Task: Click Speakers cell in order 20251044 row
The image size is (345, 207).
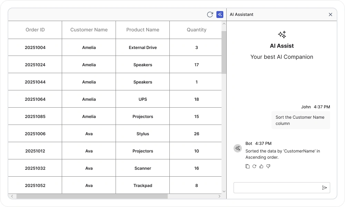Action: (143, 82)
